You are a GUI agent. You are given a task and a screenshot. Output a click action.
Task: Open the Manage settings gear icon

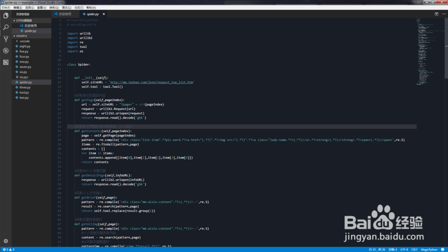[6, 241]
